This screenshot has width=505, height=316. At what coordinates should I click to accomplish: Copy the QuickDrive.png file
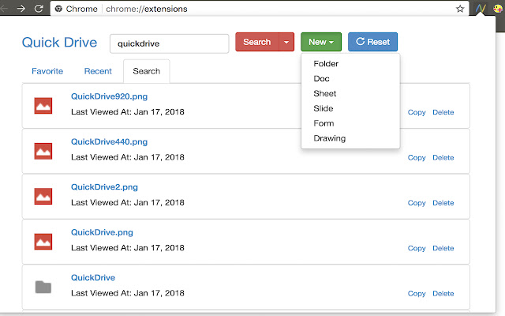click(x=417, y=248)
